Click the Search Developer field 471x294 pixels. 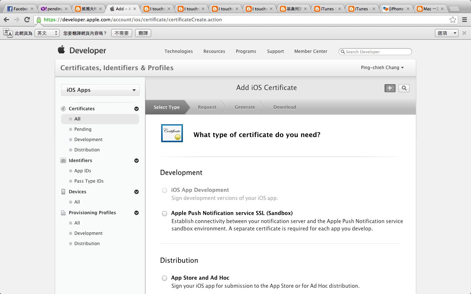tap(375, 52)
